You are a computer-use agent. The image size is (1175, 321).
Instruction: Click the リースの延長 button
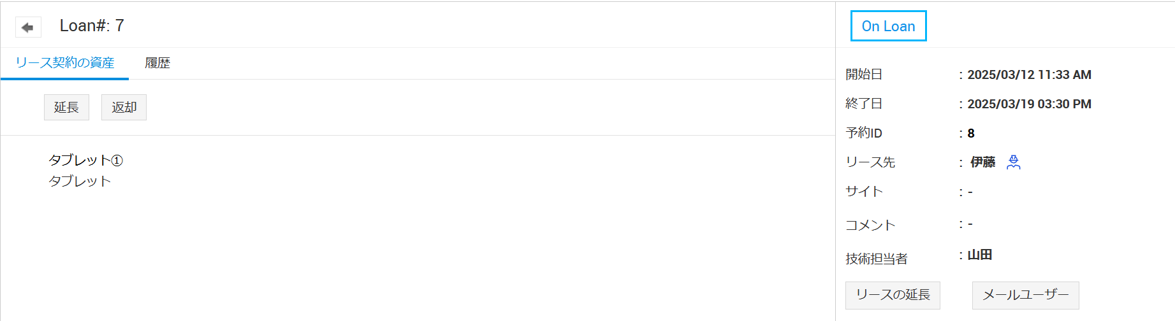coord(893,295)
